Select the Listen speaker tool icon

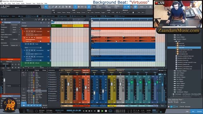[x=70, y=7]
